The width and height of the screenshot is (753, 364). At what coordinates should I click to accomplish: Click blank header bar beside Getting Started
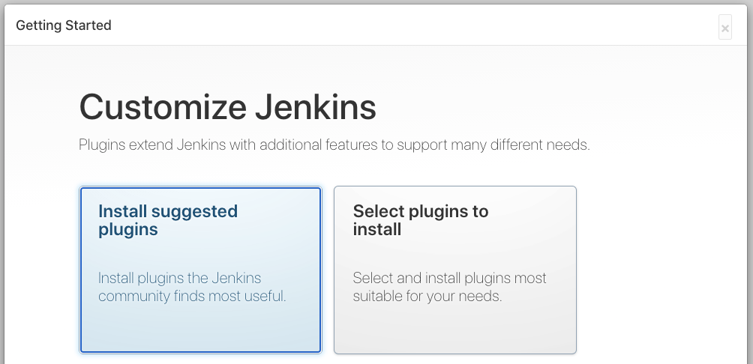[x=413, y=25]
